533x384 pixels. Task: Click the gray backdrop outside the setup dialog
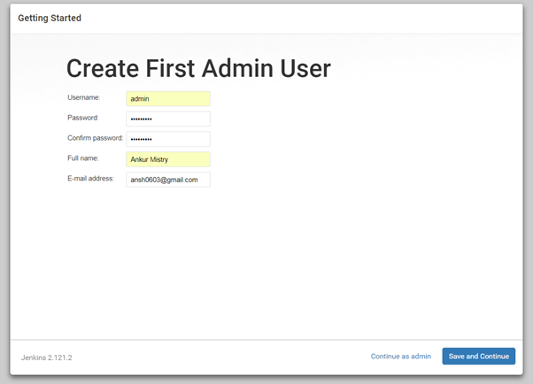(4, 195)
